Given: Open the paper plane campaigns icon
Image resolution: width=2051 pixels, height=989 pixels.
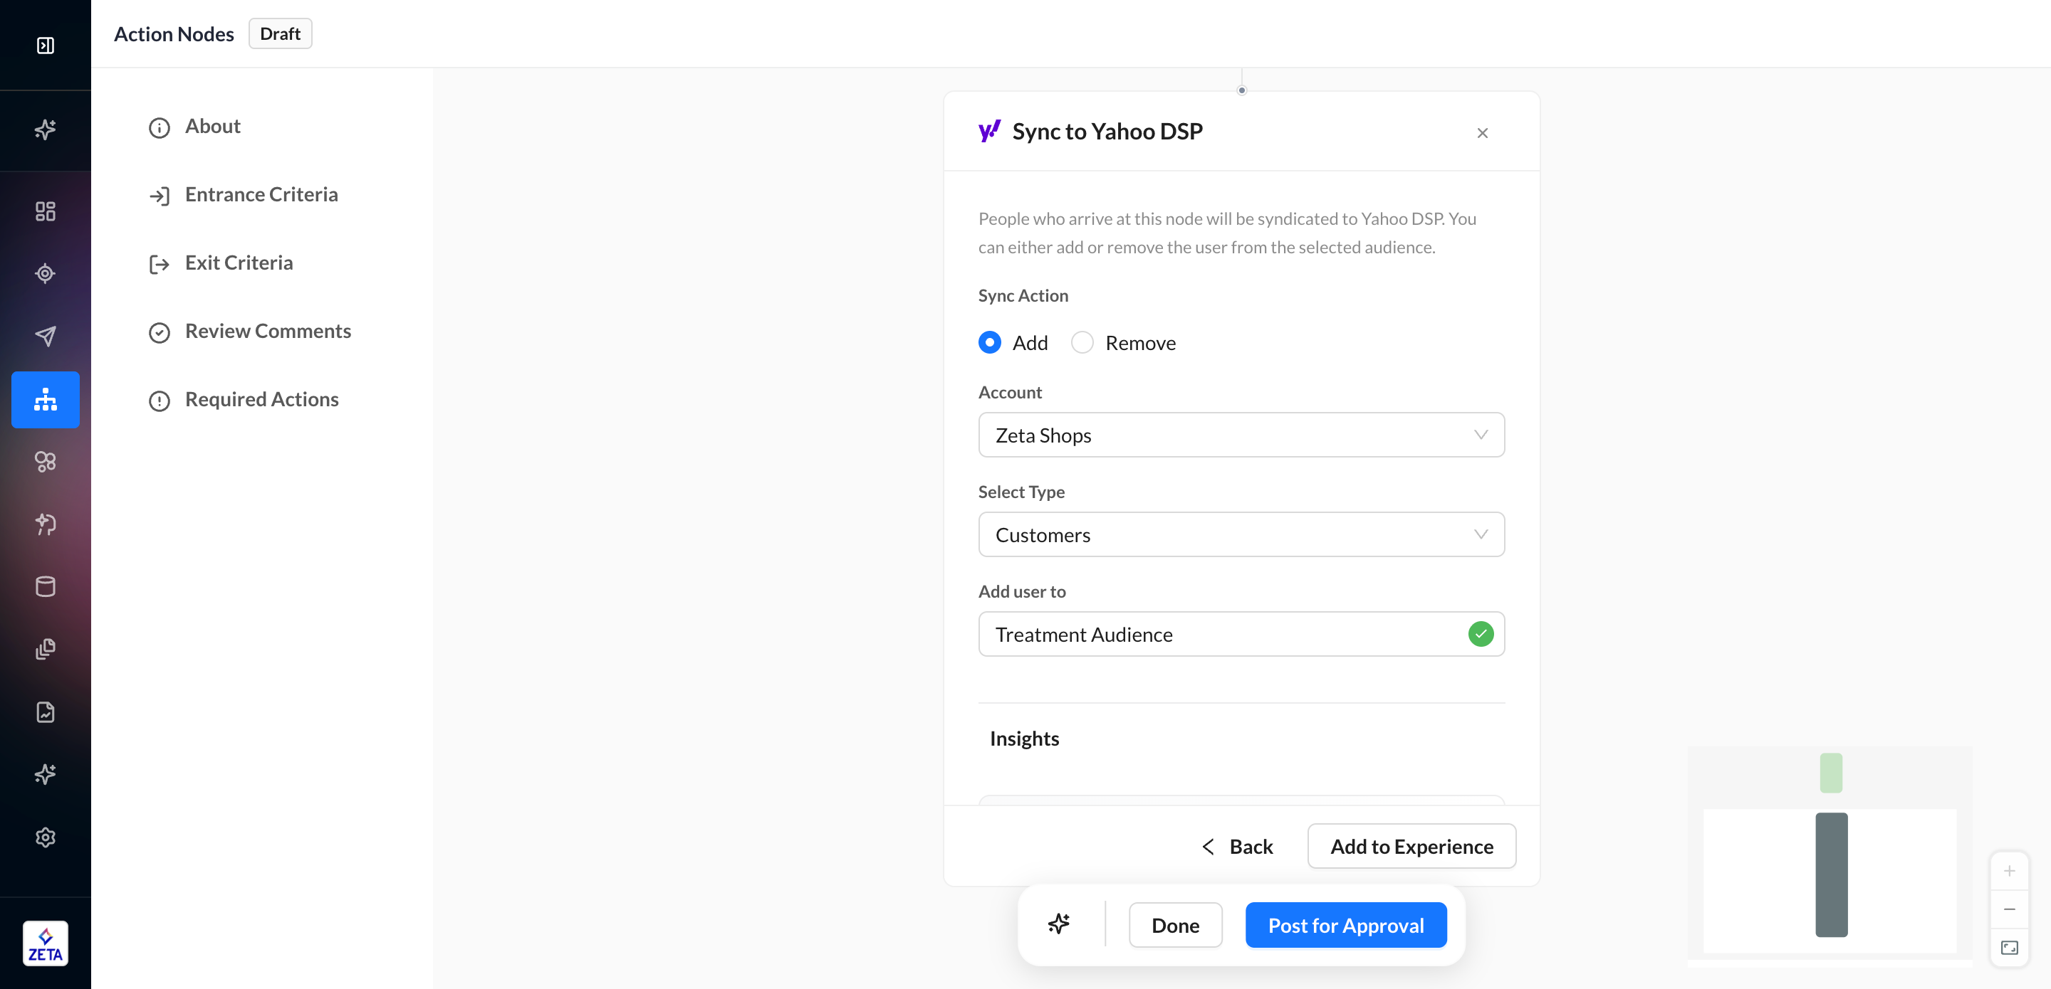Looking at the screenshot, I should pyautogui.click(x=46, y=336).
